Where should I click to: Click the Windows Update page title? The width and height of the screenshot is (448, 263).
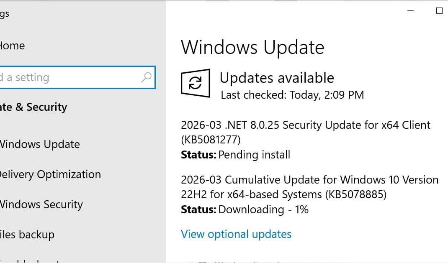tap(252, 47)
